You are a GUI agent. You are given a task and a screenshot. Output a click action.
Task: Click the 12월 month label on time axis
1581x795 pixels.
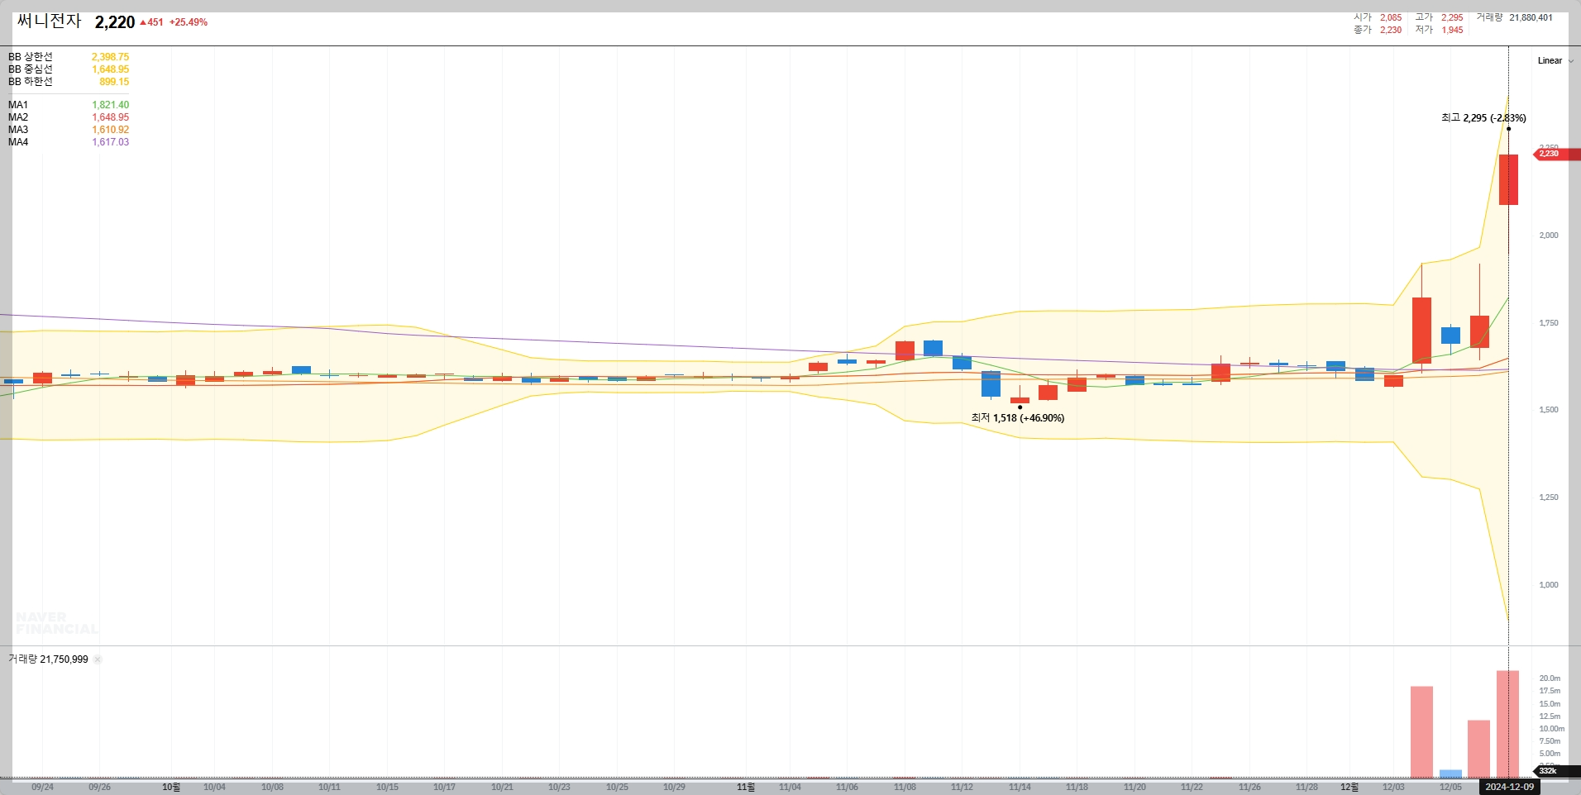point(1349,787)
